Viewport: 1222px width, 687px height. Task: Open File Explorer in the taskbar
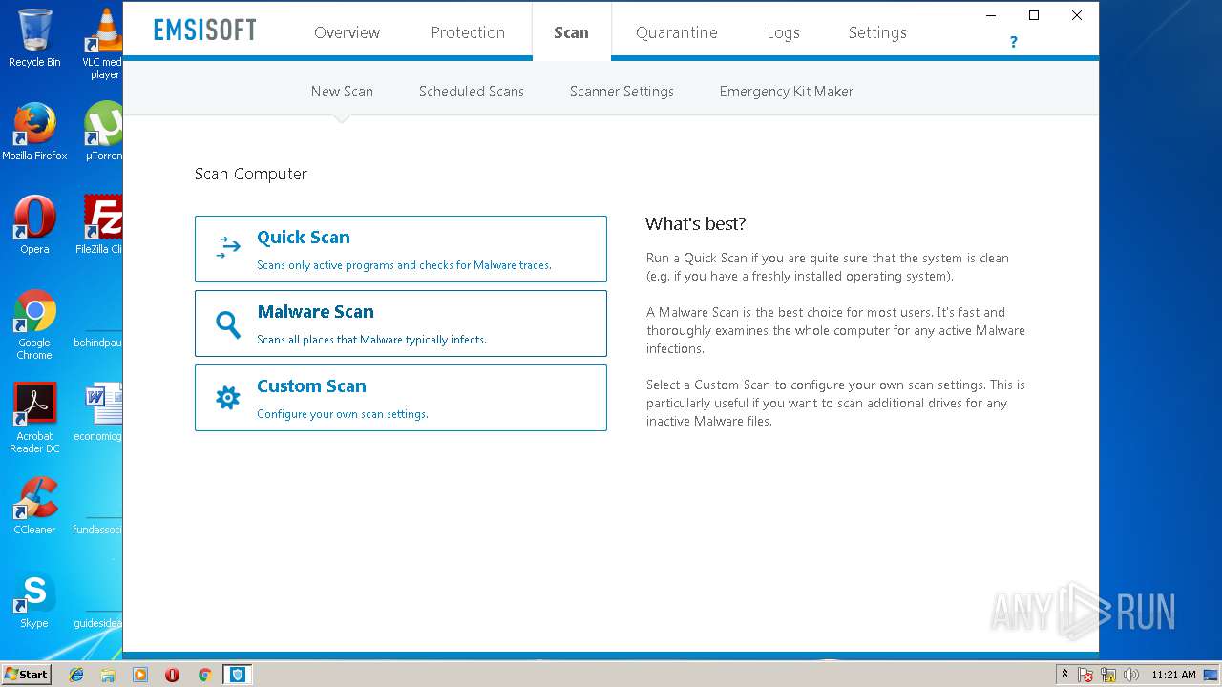point(108,675)
